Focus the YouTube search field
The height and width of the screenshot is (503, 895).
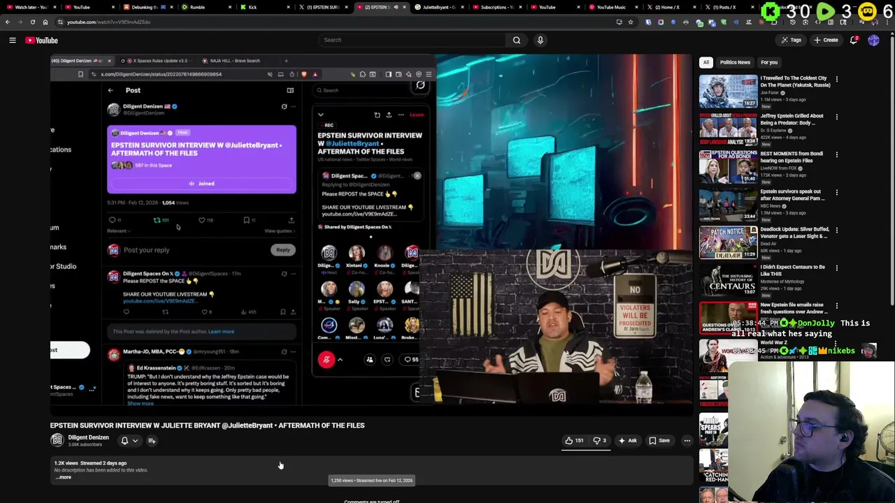413,40
